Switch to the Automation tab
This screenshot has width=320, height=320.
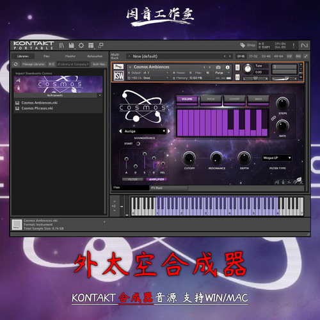95,56
